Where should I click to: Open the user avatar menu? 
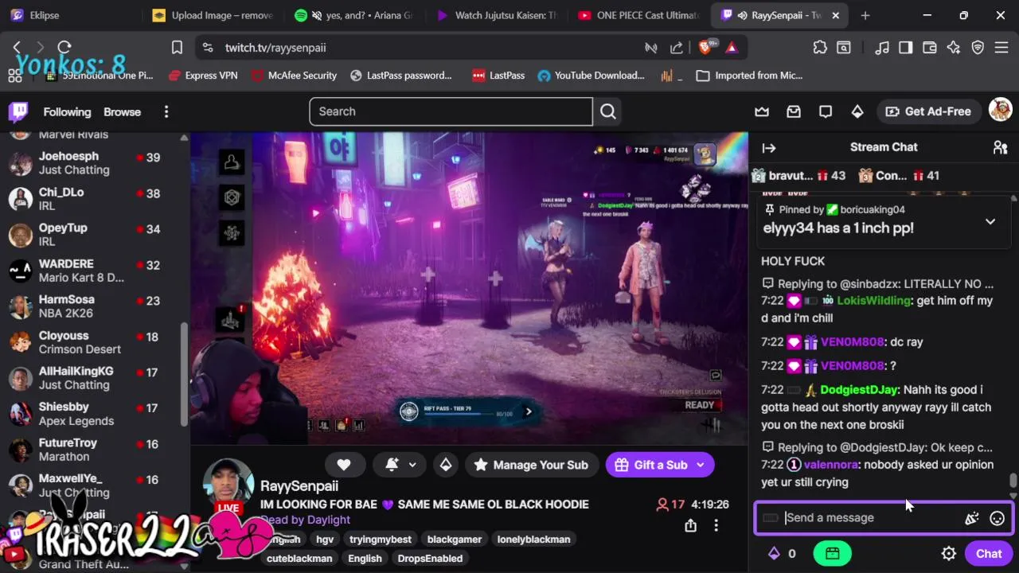1000,111
